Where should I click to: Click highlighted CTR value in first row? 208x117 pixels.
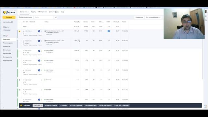coord(109,31)
